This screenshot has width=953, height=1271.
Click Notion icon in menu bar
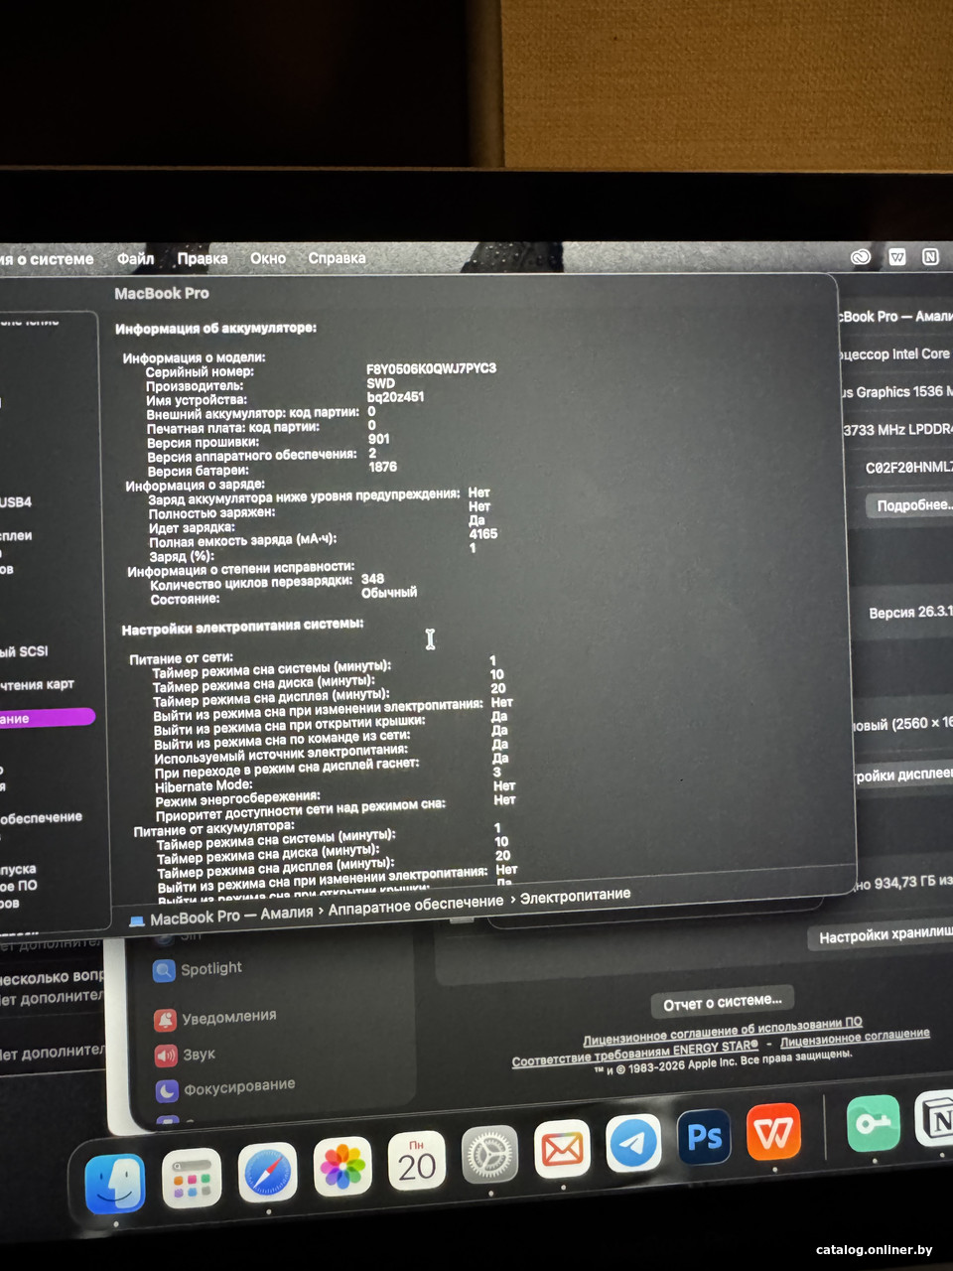tap(930, 256)
